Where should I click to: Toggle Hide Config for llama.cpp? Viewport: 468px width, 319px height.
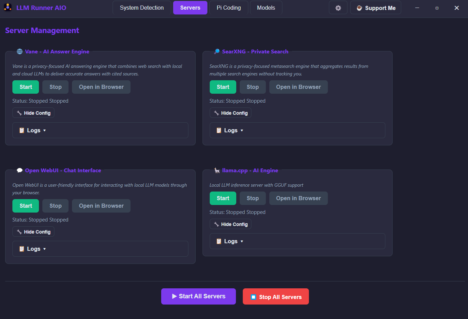[x=230, y=224]
